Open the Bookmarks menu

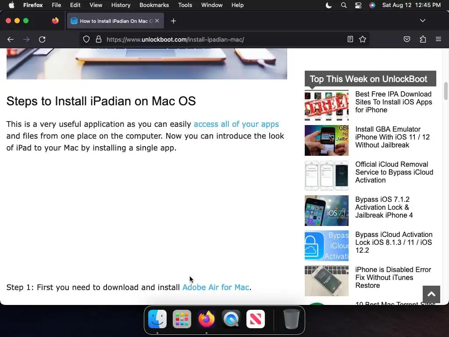pyautogui.click(x=154, y=5)
